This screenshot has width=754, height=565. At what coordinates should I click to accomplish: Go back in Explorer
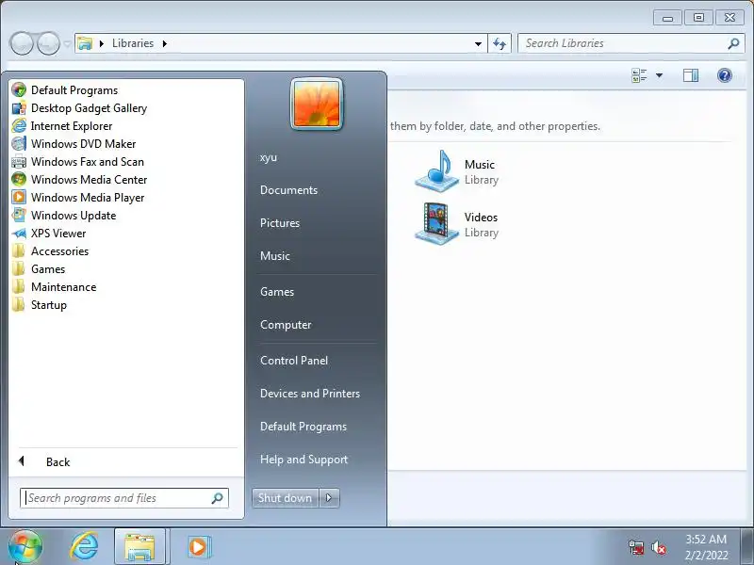click(x=21, y=43)
